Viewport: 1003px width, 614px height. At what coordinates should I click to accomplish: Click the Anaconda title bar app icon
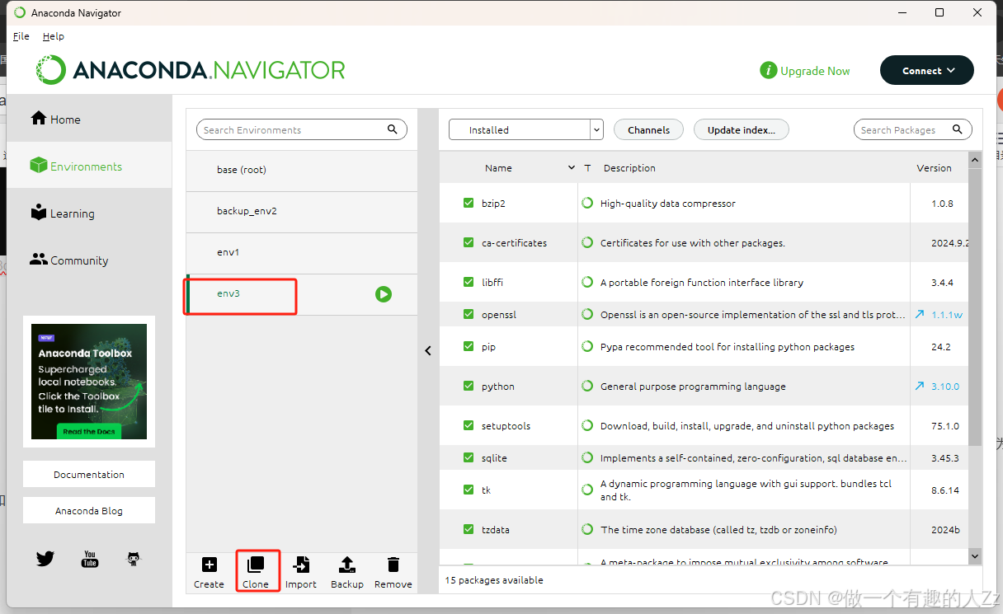point(20,12)
